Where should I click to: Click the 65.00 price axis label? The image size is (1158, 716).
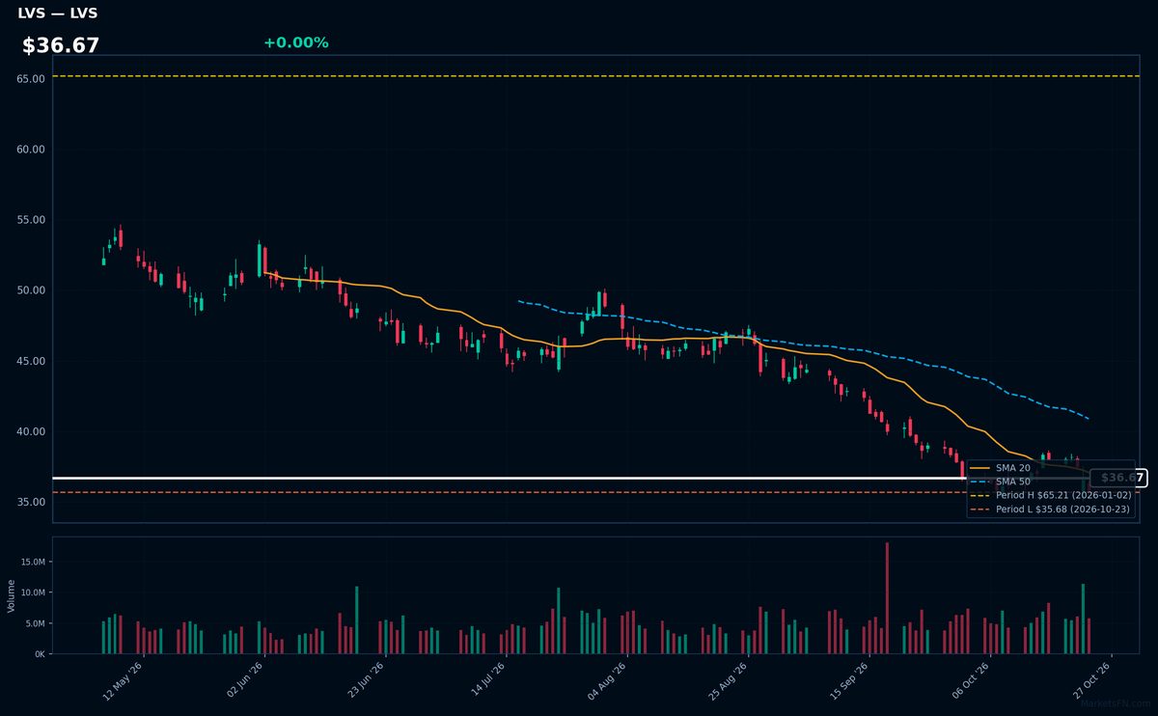tap(31, 78)
